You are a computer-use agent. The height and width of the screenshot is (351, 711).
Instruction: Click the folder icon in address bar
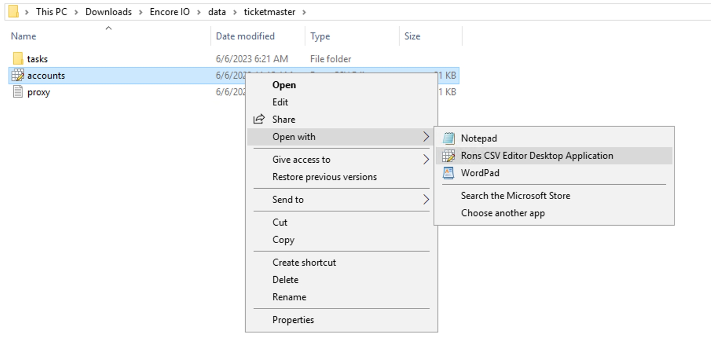(x=13, y=12)
